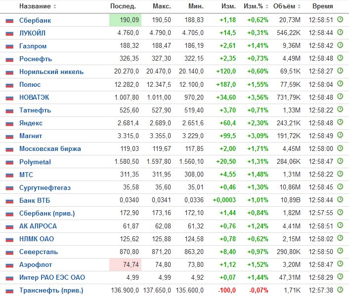The width and height of the screenshot is (349, 296).
Task: Open the НОВАТЭК stock link
Action: 34,97
